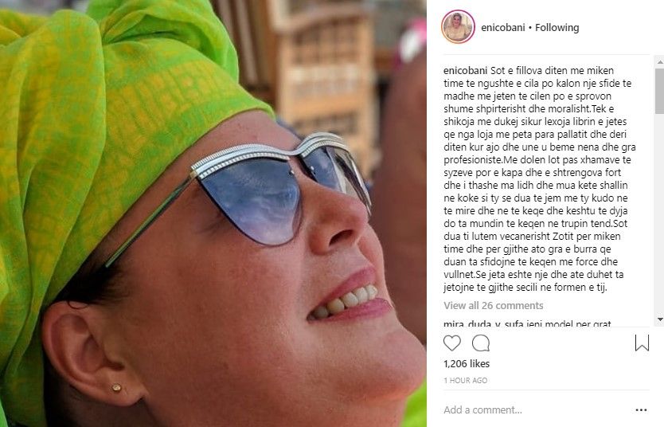Open the three-dot more options menu

(641, 409)
